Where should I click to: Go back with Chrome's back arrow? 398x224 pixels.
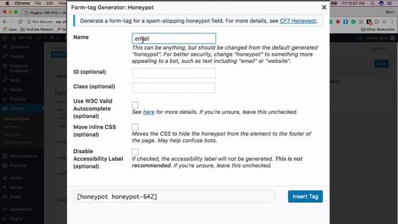pos(5,22)
